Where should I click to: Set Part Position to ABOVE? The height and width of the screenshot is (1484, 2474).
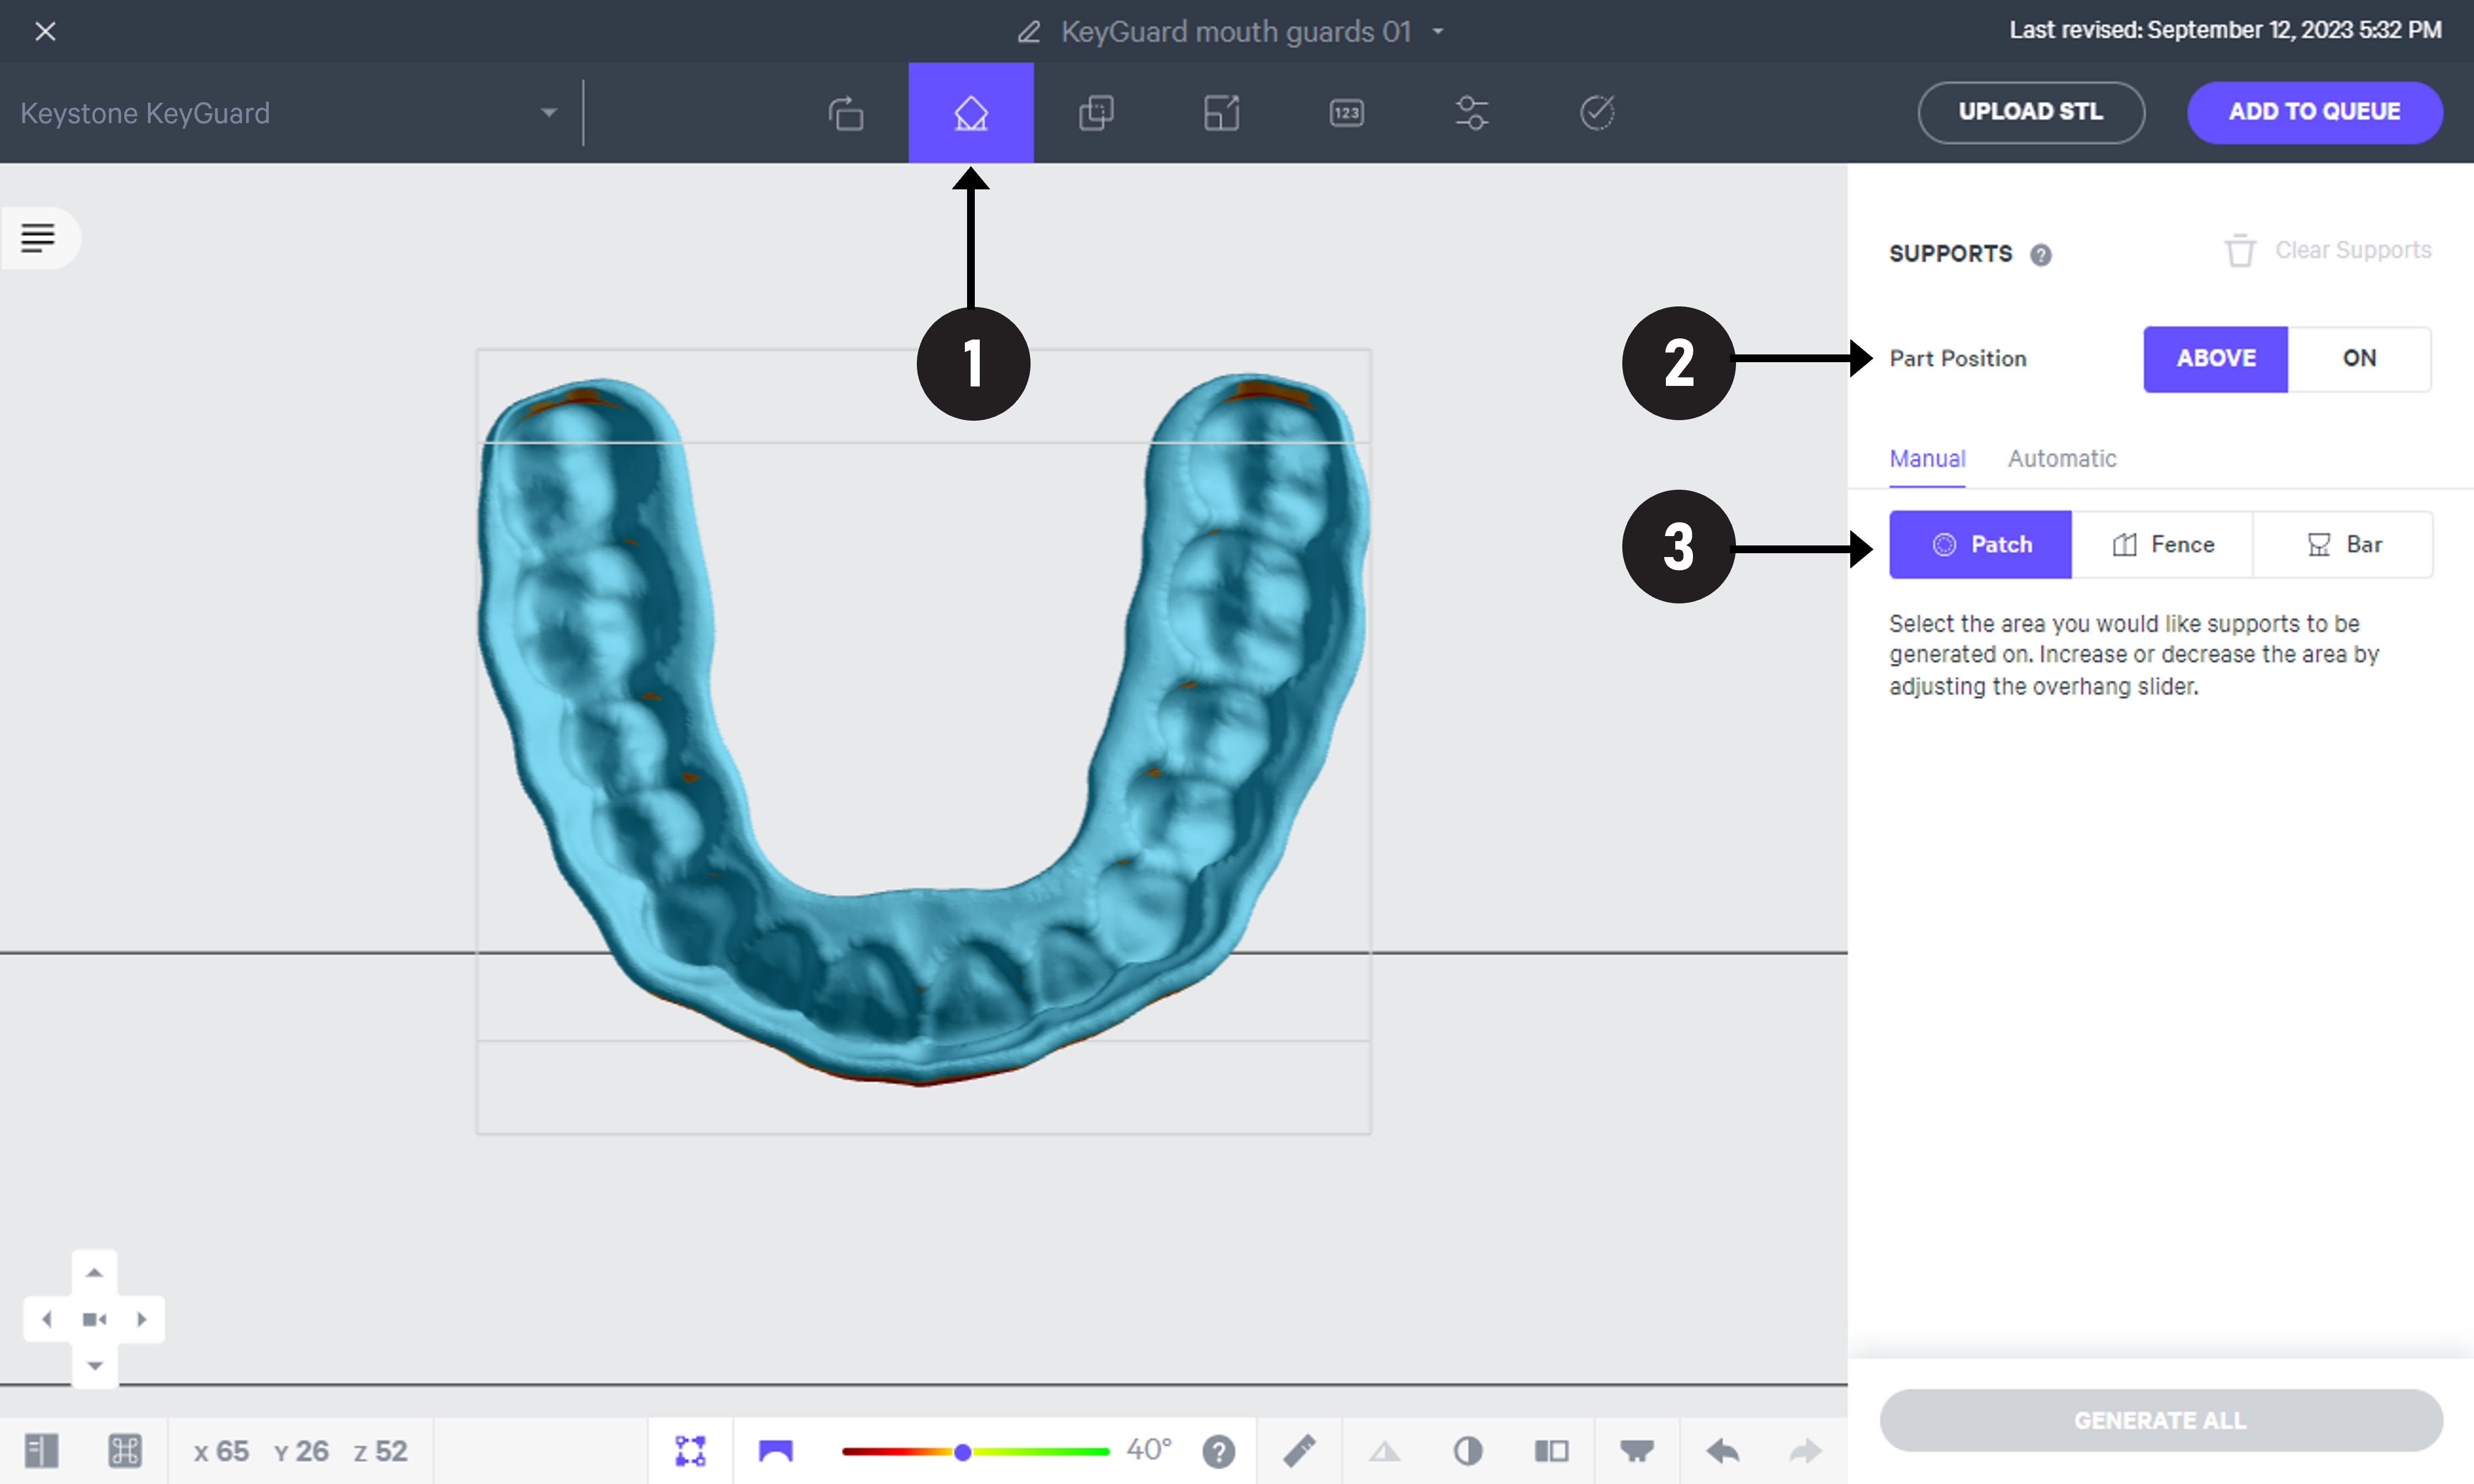point(2215,358)
